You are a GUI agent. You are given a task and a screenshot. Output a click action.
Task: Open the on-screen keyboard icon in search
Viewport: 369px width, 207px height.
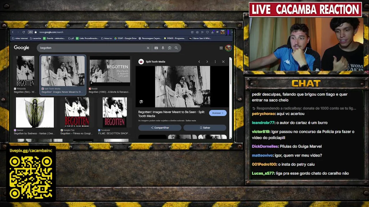click(156, 48)
